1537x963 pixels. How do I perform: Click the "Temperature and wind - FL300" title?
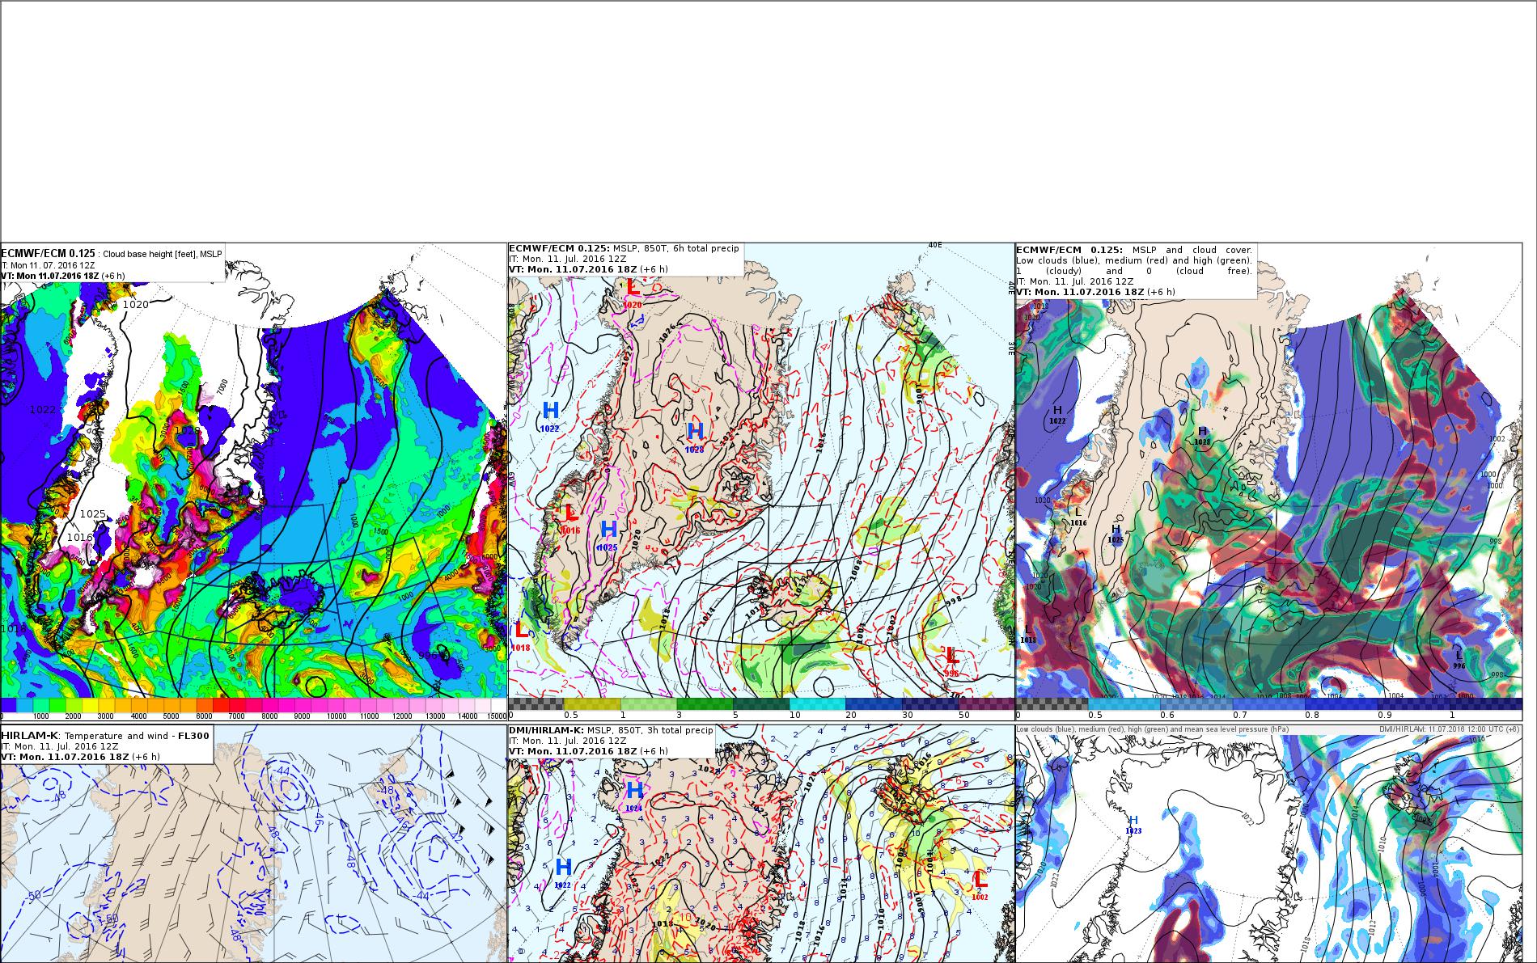click(137, 736)
